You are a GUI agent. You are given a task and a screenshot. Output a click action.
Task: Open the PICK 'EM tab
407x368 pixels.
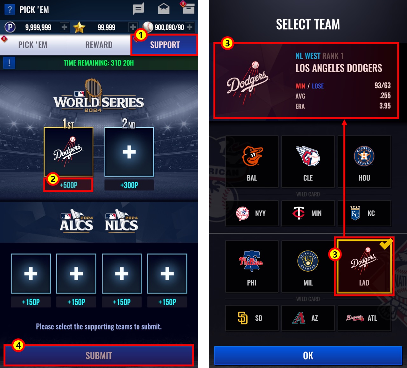(x=33, y=45)
